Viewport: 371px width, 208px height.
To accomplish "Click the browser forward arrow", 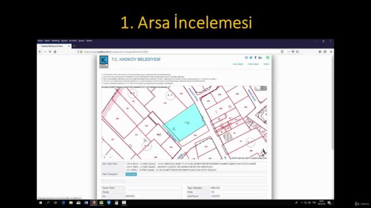I will click(45, 51).
